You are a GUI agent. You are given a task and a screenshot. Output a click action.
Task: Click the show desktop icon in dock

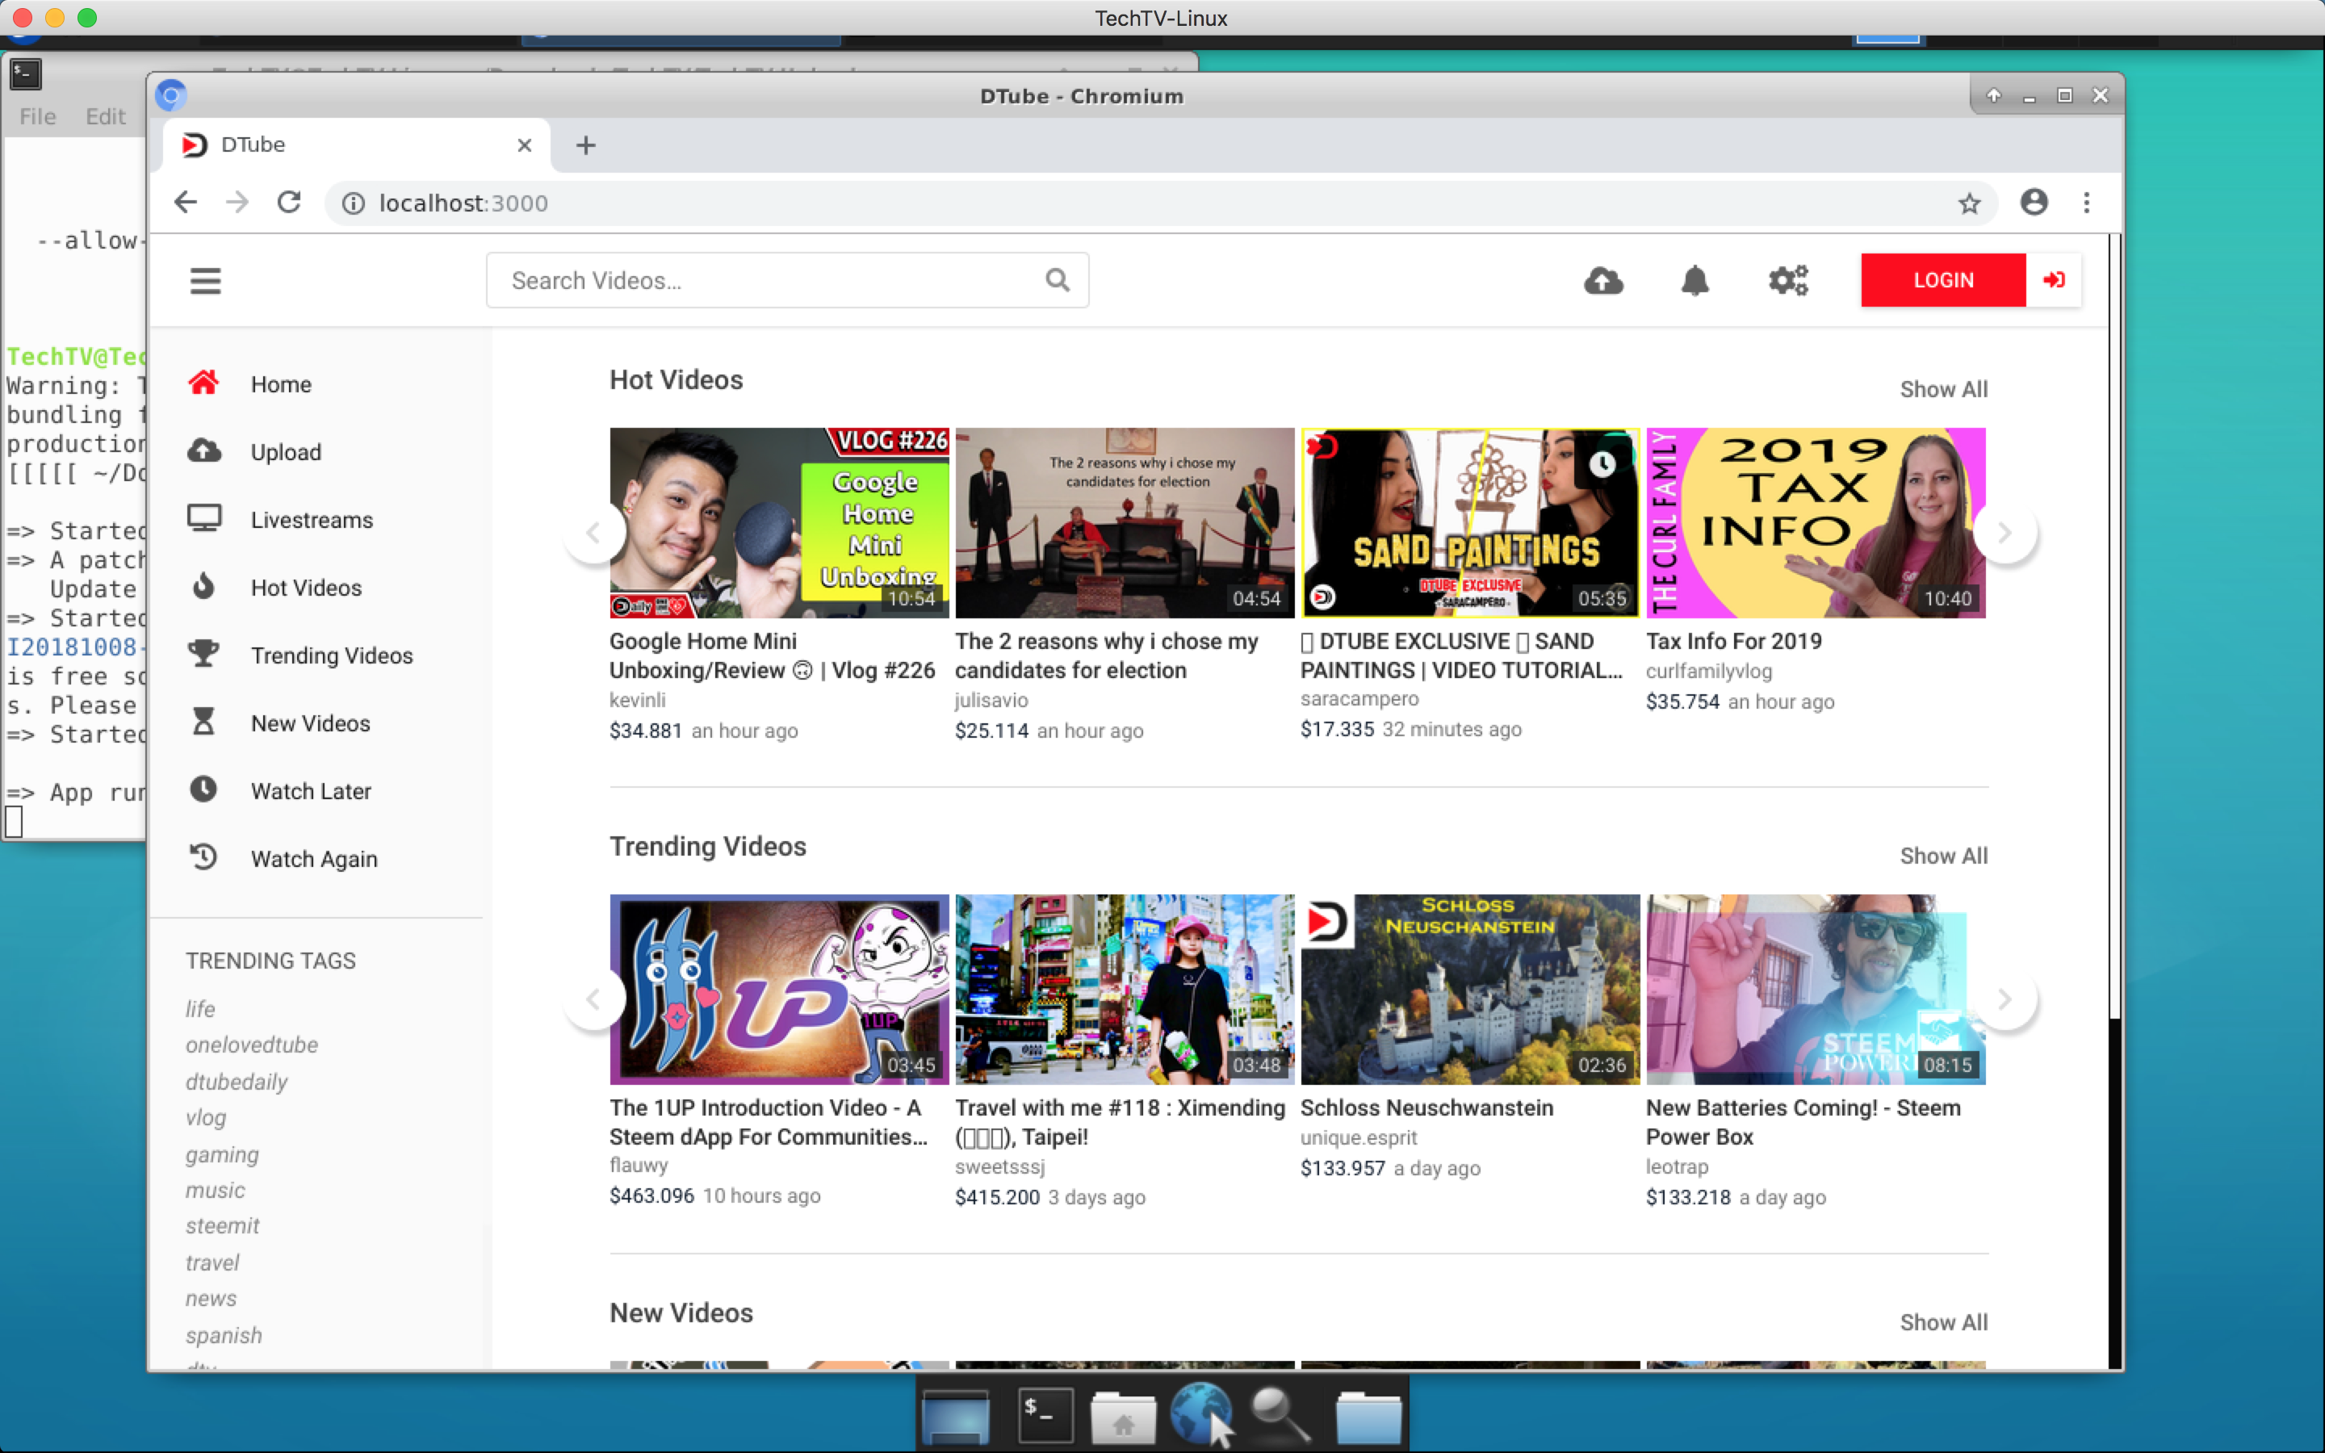click(954, 1417)
